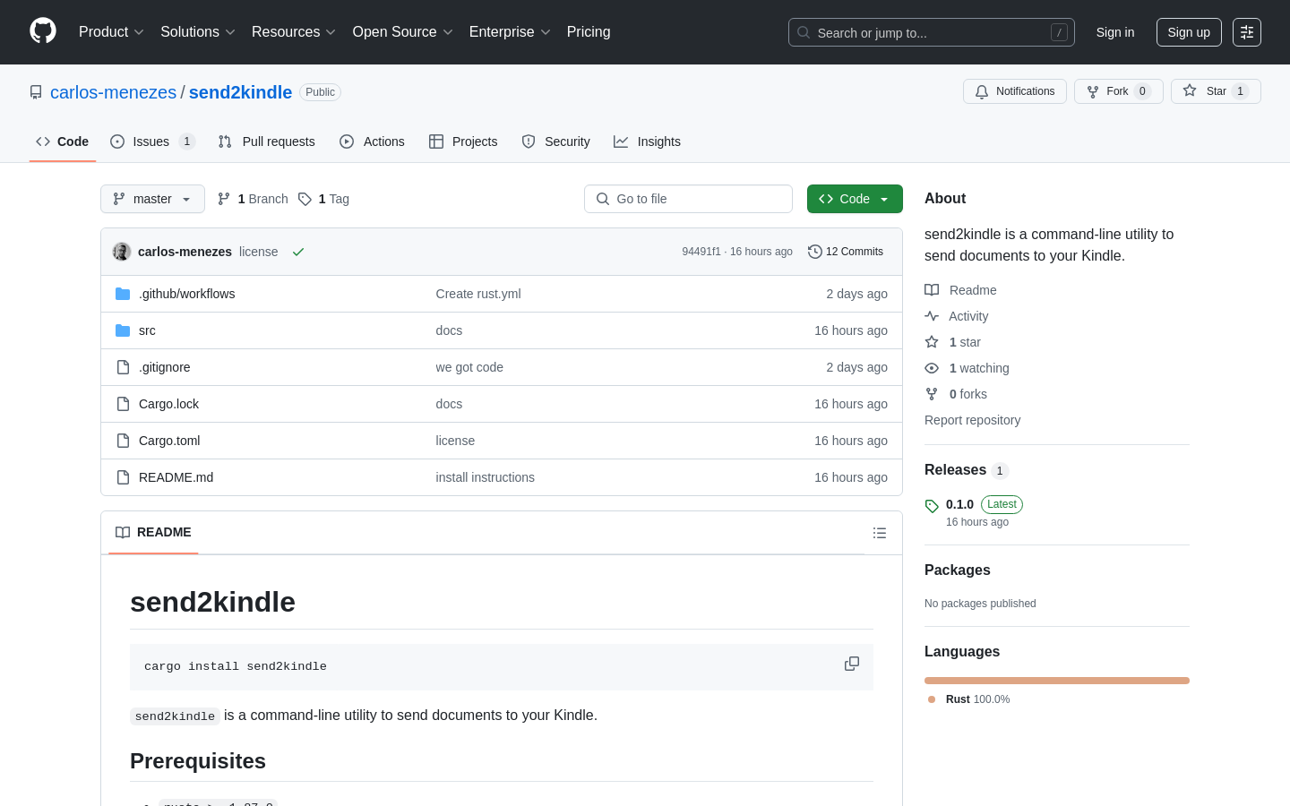
Task: Open release 0.1.0 Latest
Action: point(984,504)
